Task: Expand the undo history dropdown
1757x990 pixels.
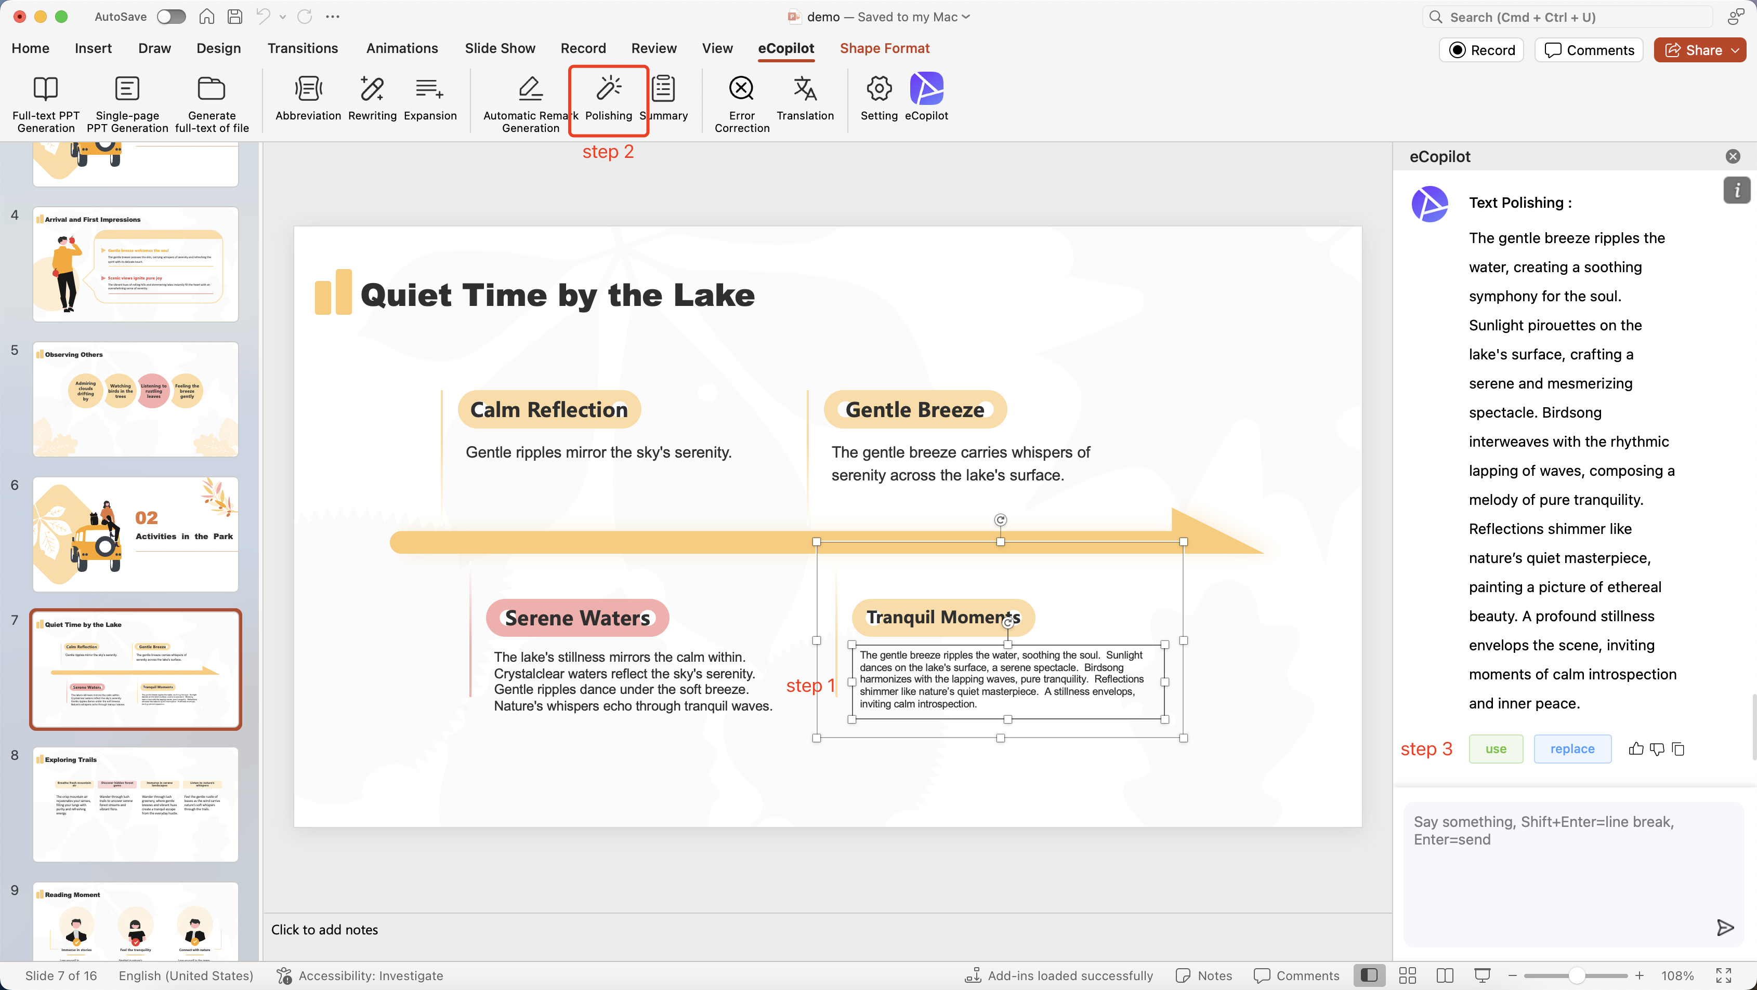Action: point(282,16)
